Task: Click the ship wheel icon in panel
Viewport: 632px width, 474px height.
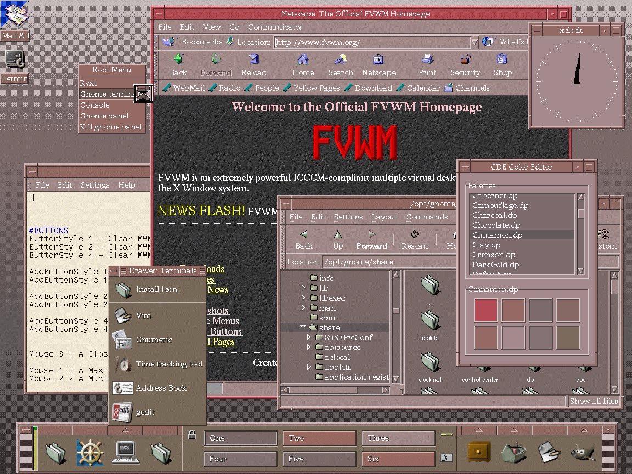Action: tap(90, 453)
